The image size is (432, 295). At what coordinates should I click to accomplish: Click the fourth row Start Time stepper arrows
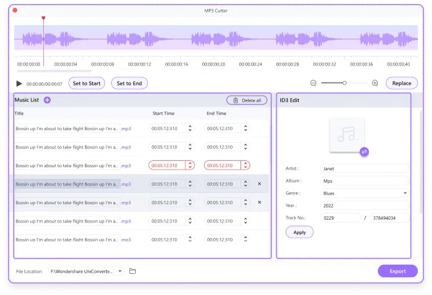[x=190, y=184]
